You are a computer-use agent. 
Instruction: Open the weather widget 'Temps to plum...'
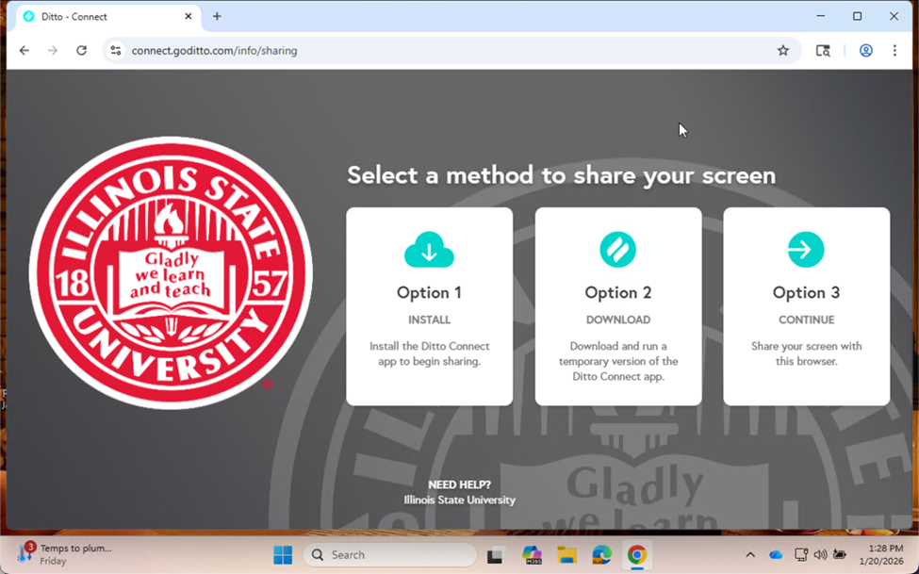pos(64,554)
